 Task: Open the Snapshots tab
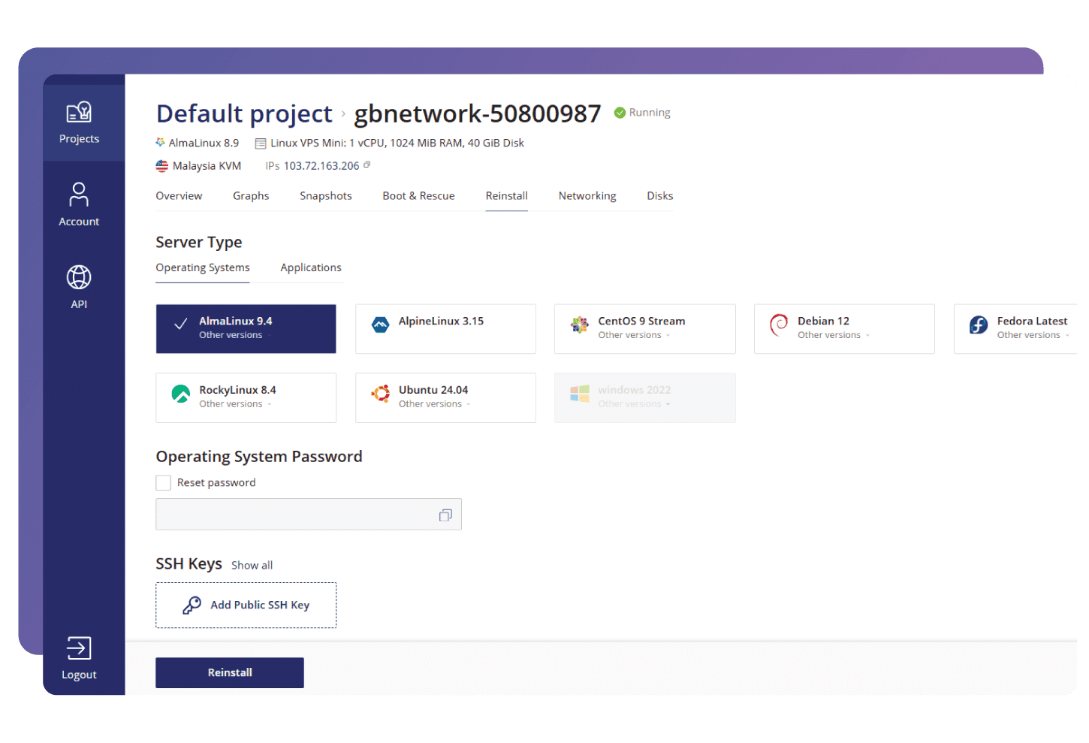325,196
